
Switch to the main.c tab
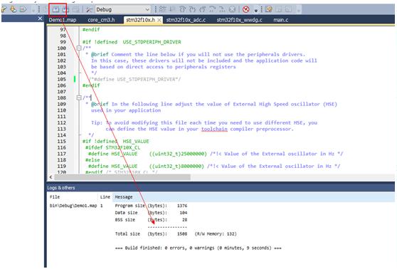[x=280, y=20]
